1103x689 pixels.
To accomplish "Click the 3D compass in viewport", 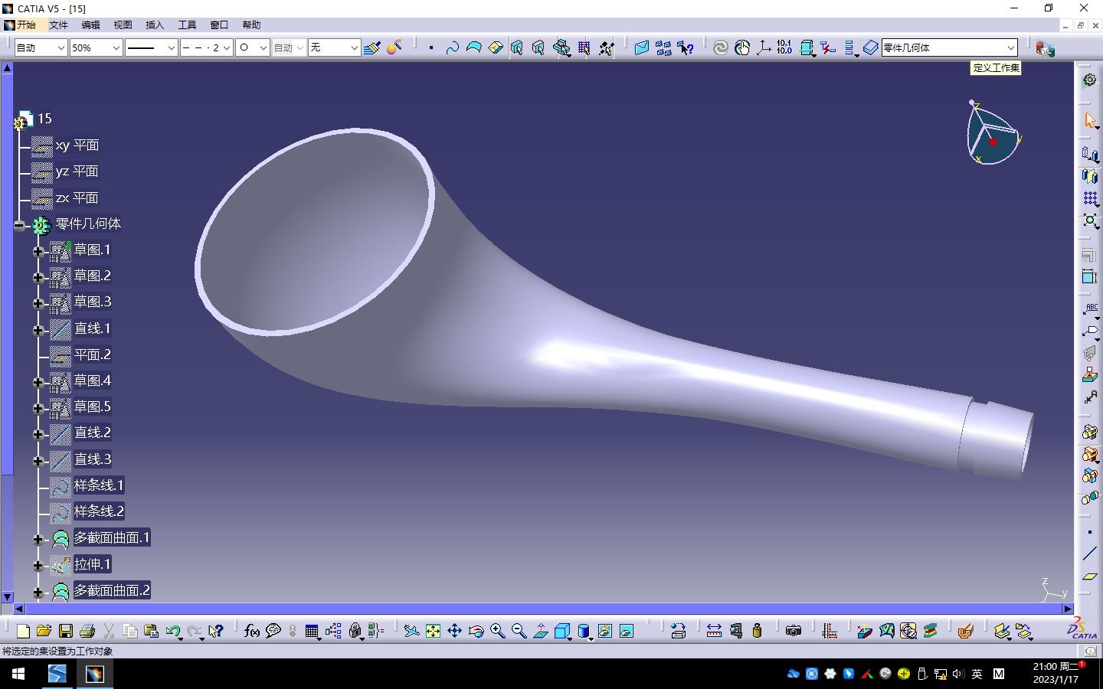I will (x=993, y=134).
